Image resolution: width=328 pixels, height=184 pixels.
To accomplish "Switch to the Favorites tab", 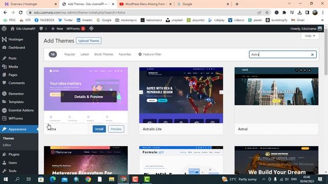I will [125, 54].
